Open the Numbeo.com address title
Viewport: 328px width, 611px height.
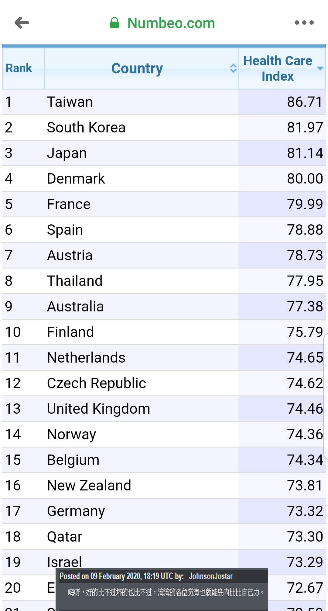coord(171,23)
